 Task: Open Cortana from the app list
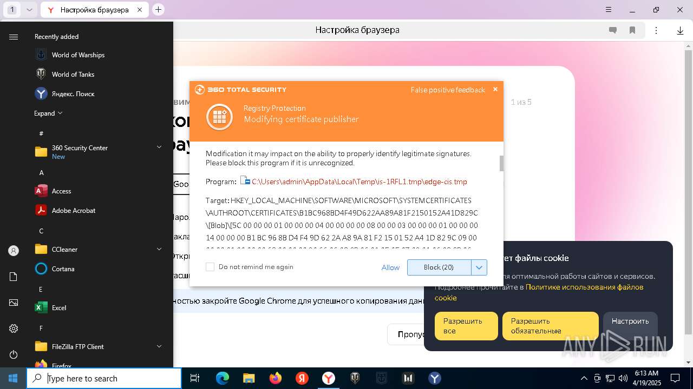pyautogui.click(x=63, y=269)
